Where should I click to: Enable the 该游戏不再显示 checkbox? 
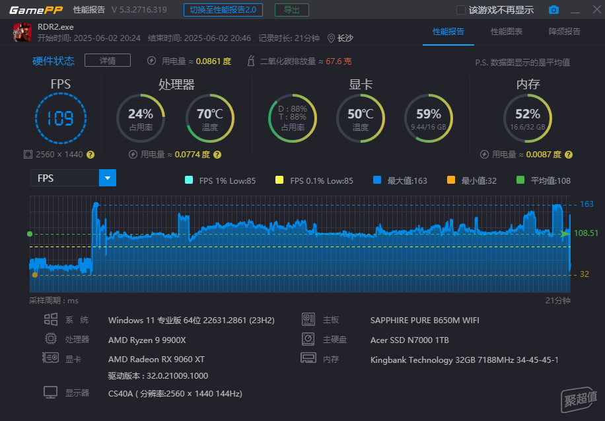pos(461,10)
